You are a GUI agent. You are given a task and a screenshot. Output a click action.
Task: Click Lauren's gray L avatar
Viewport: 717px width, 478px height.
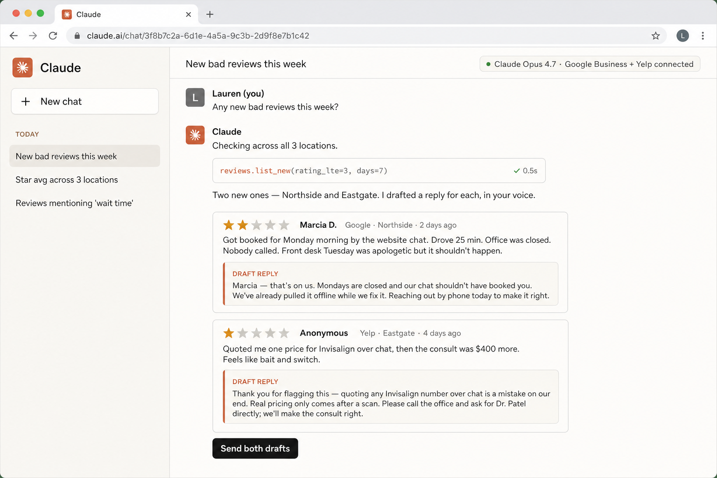pyautogui.click(x=195, y=98)
